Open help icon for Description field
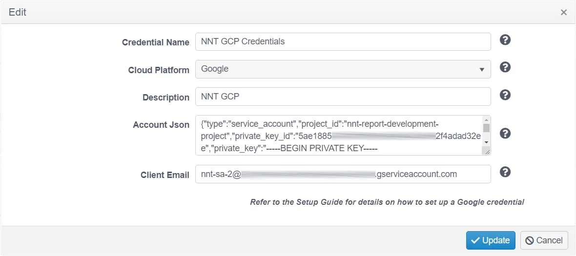This screenshot has height=256, width=576. (x=506, y=95)
